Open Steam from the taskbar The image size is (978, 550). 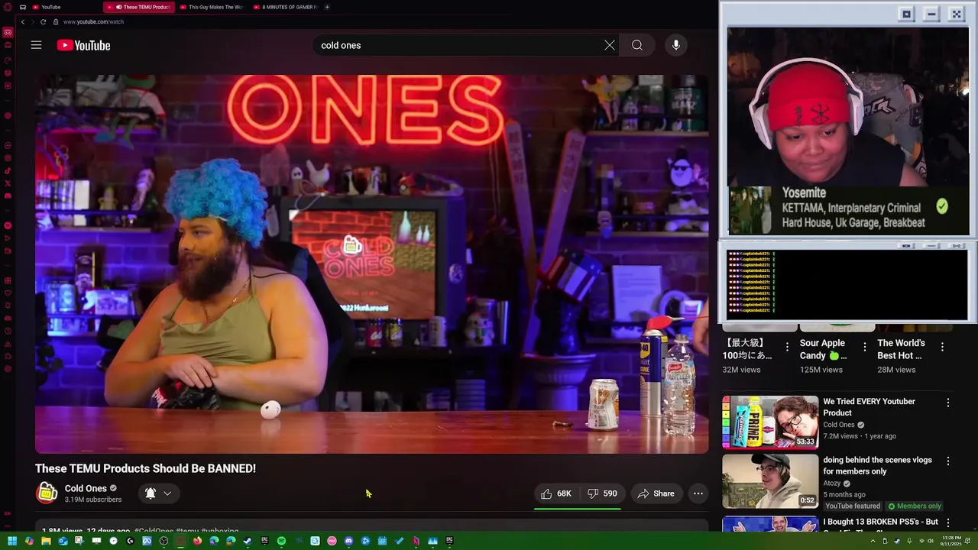pyautogui.click(x=248, y=541)
